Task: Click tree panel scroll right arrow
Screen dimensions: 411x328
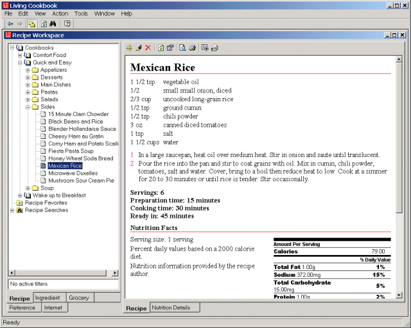Action: pyautogui.click(x=115, y=273)
